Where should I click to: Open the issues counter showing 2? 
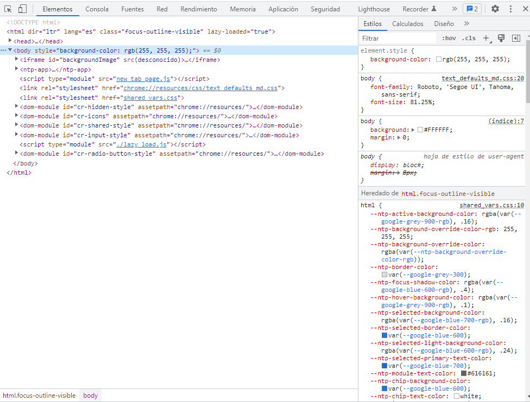click(x=471, y=9)
